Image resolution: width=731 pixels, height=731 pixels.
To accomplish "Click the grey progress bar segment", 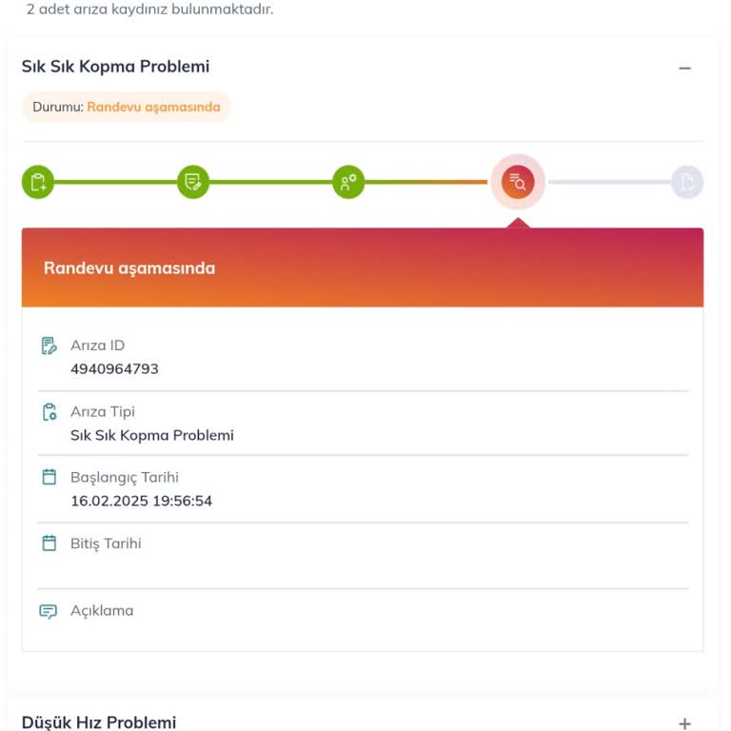I will 608,182.
